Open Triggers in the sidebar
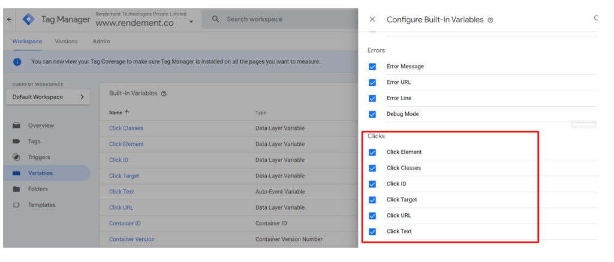The height and width of the screenshot is (262, 614). point(39,157)
